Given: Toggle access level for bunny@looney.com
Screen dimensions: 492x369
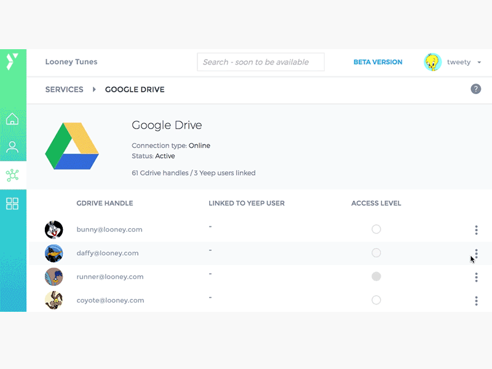Looking at the screenshot, I should pos(376,229).
